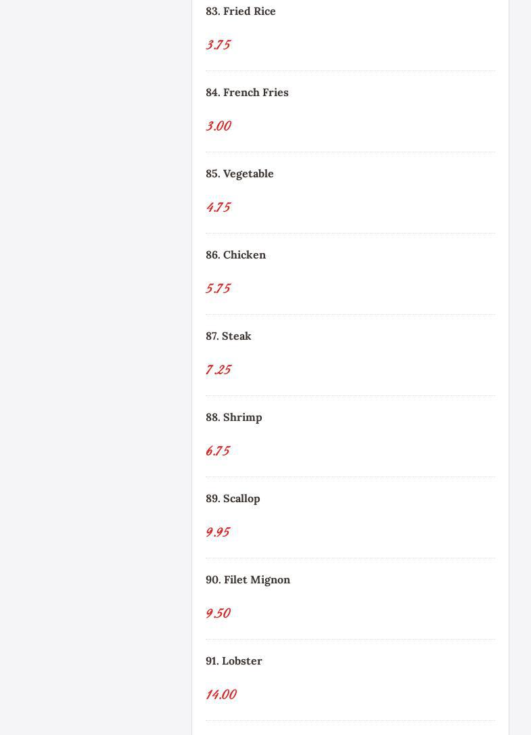Open the "84. French Fries" item

[247, 93]
